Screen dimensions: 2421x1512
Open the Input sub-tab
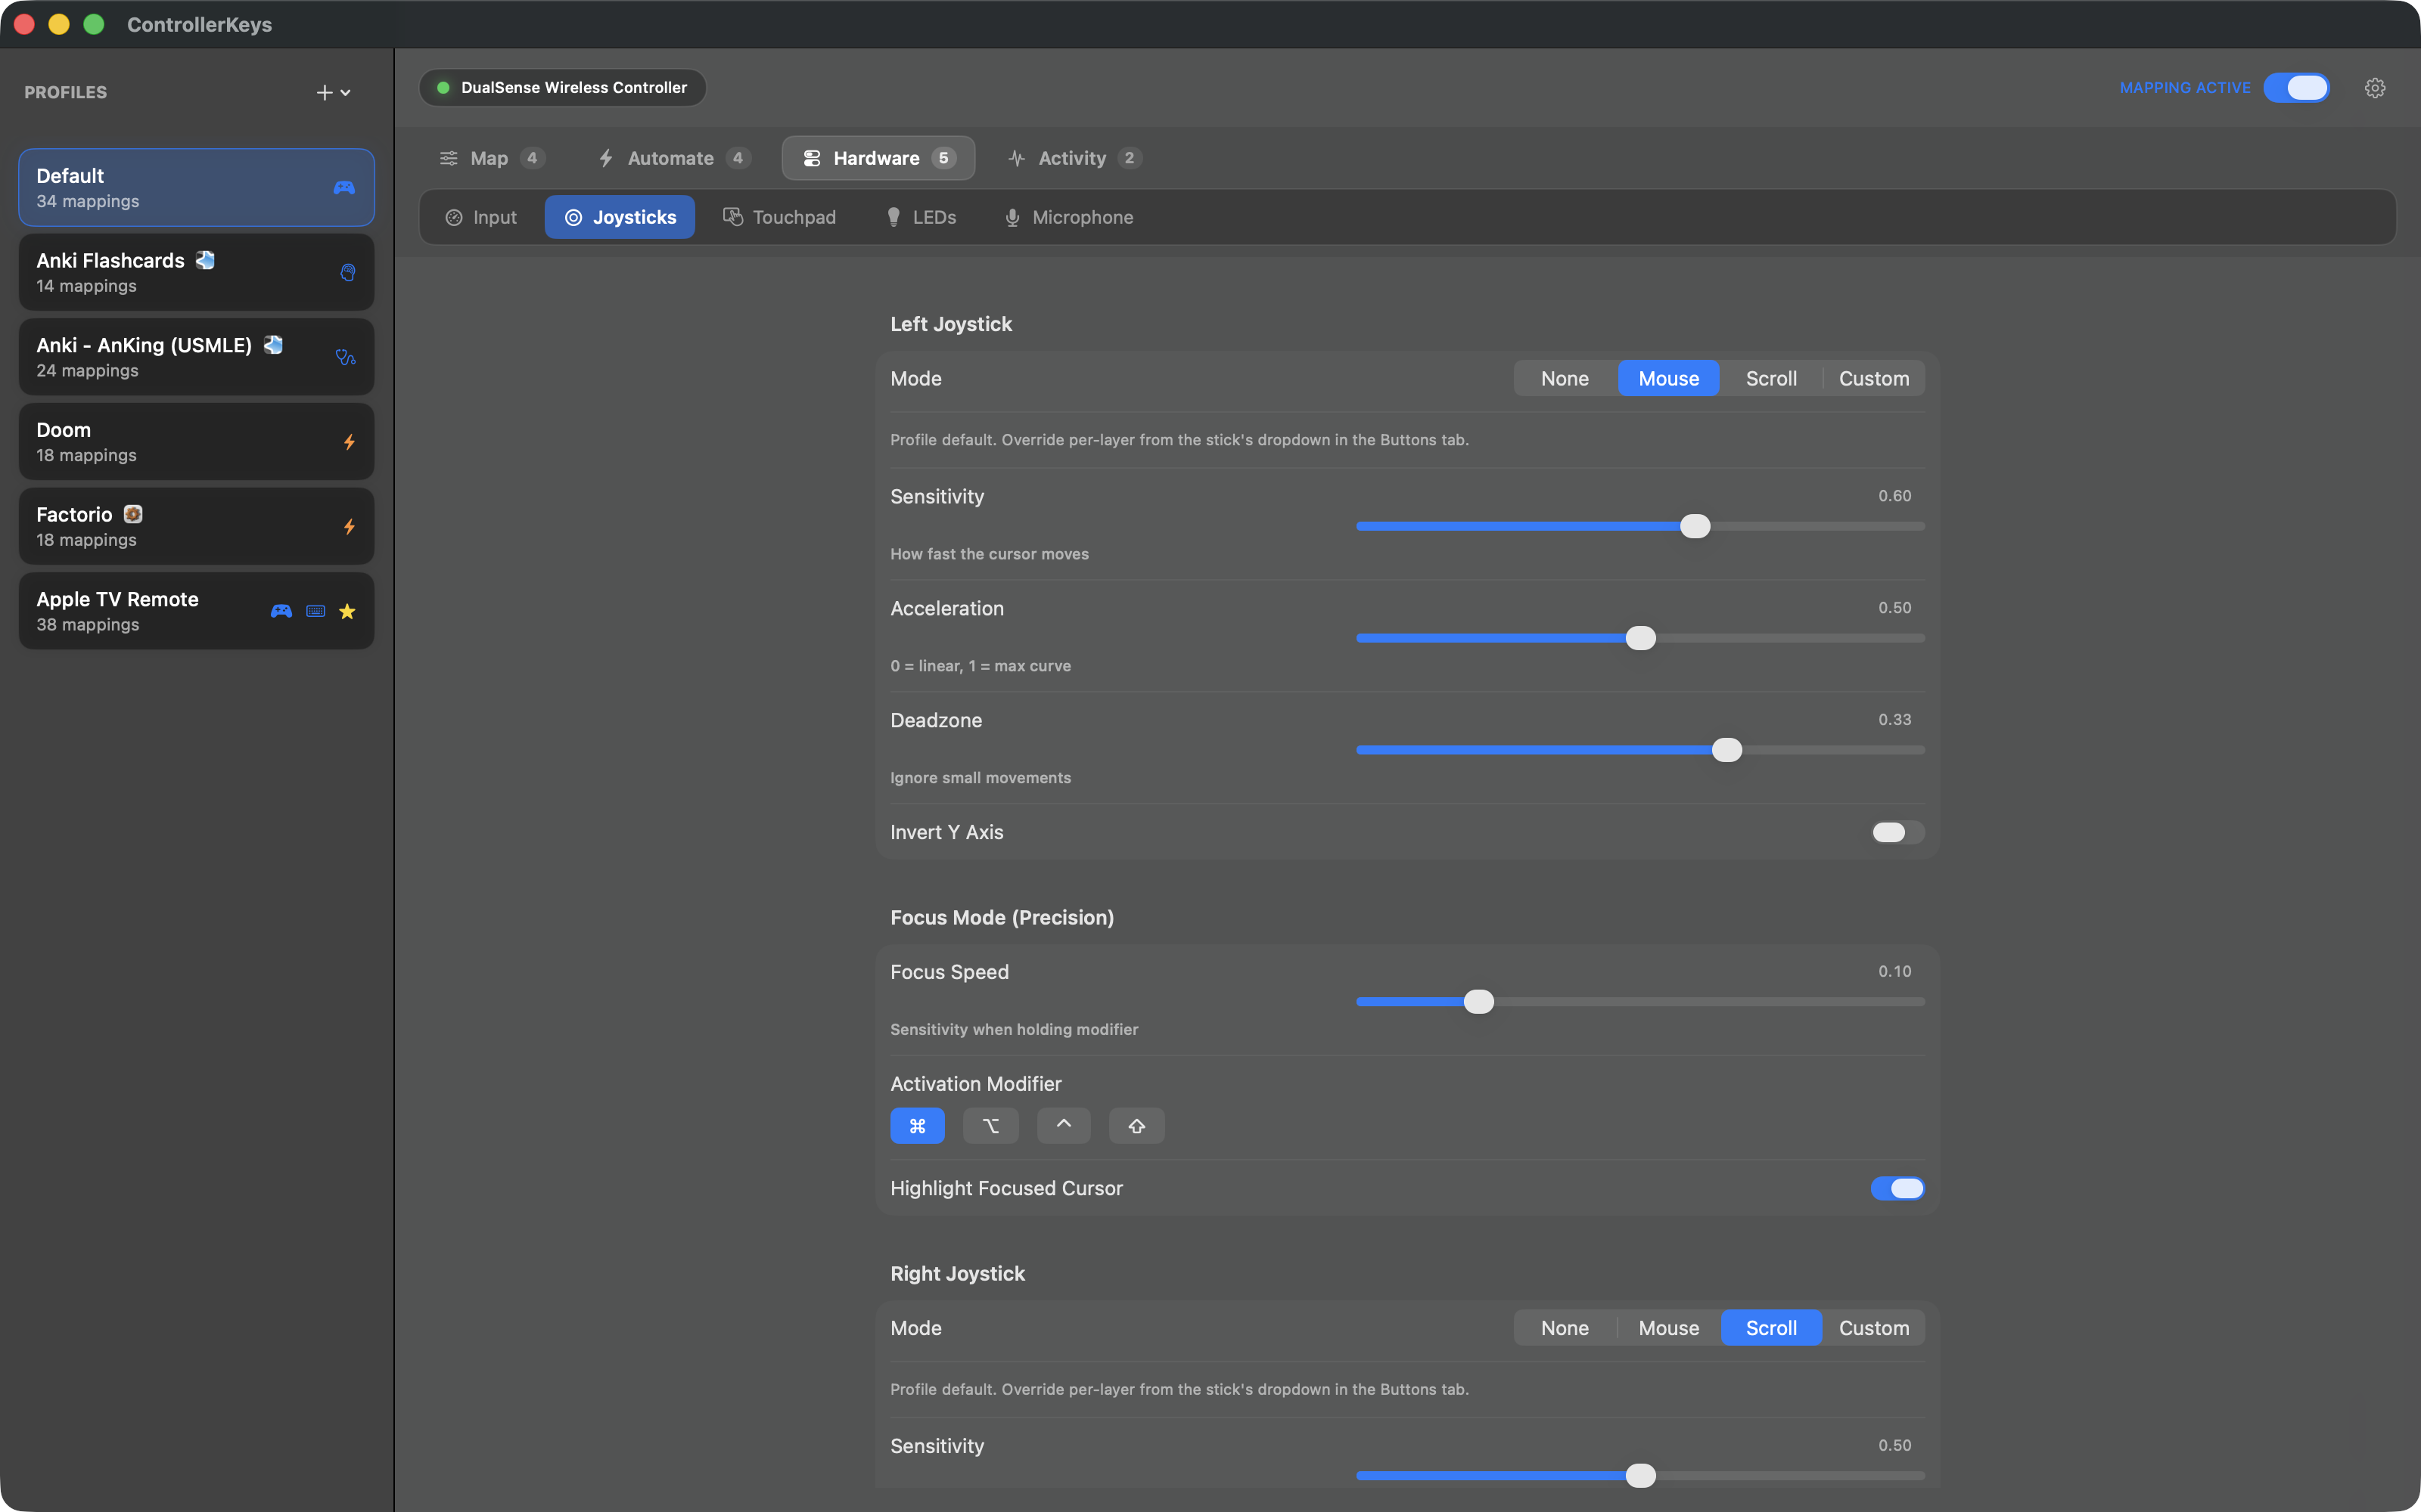tap(481, 217)
